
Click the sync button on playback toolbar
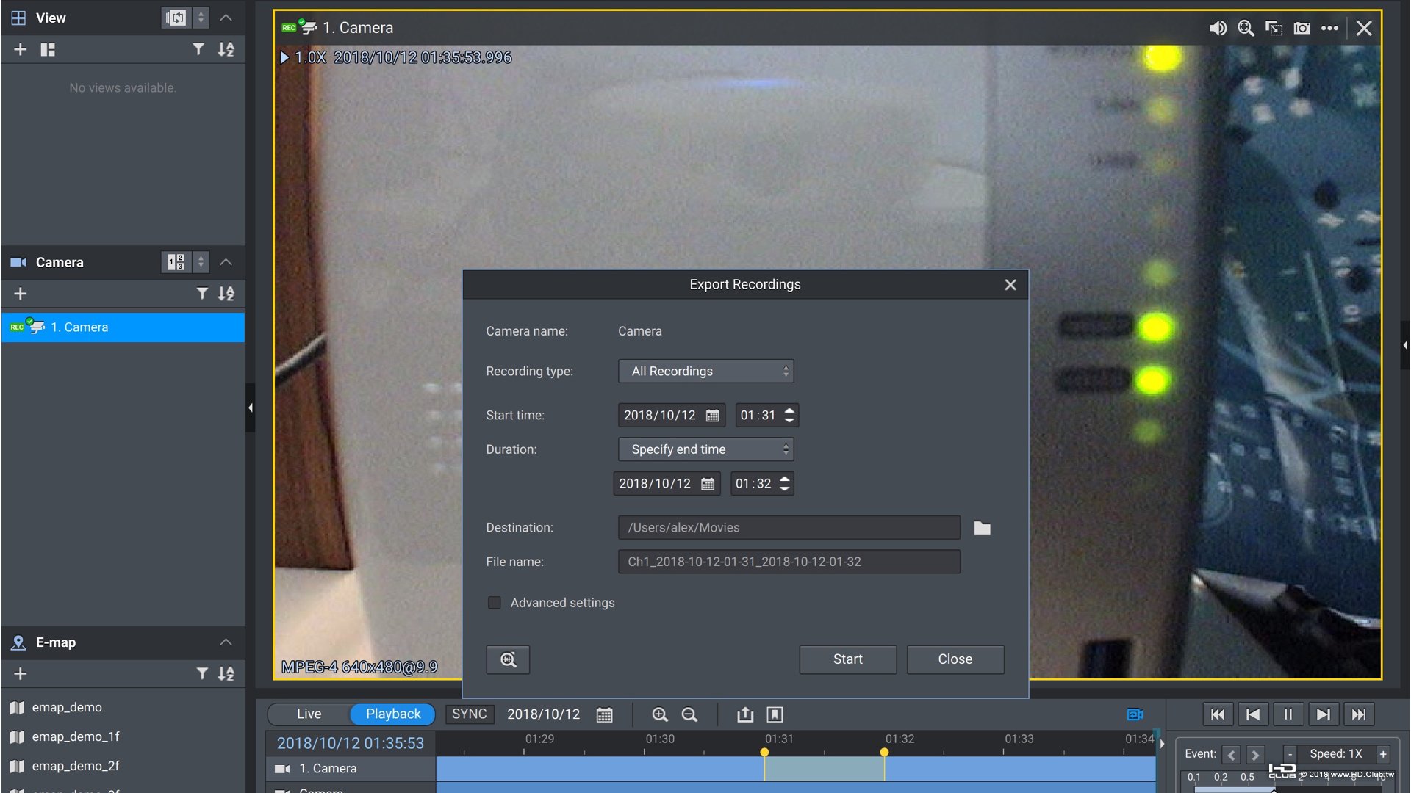(x=469, y=714)
